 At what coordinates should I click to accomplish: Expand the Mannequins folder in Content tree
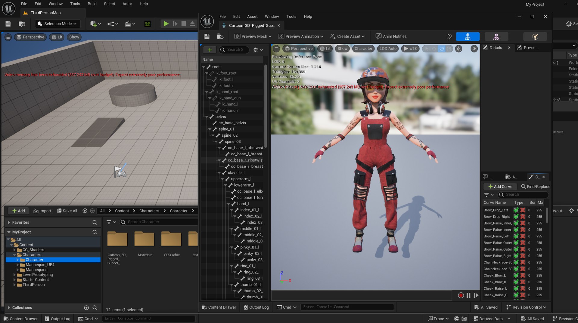17,270
